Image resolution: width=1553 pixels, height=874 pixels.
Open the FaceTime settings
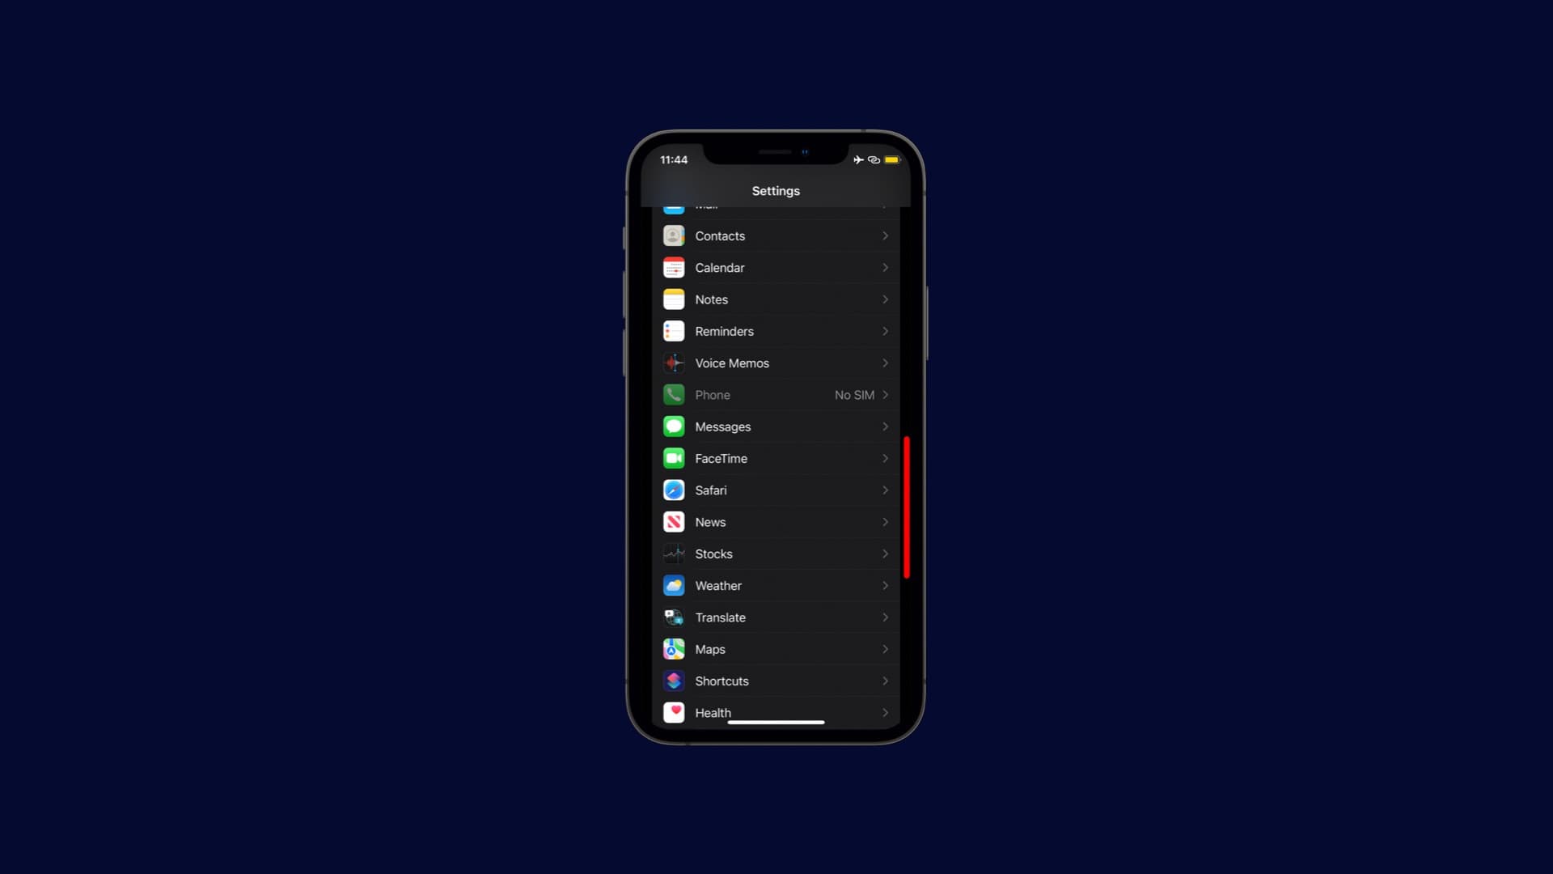pyautogui.click(x=776, y=458)
